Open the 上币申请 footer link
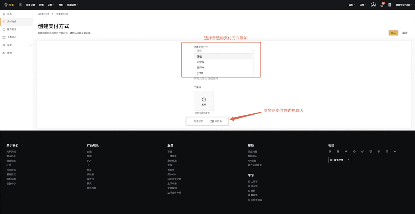The image size is (415, 214). coord(172,184)
